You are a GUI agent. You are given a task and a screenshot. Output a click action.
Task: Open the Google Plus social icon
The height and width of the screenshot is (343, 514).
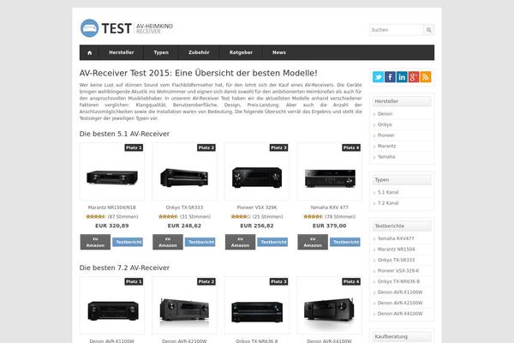[414, 77]
